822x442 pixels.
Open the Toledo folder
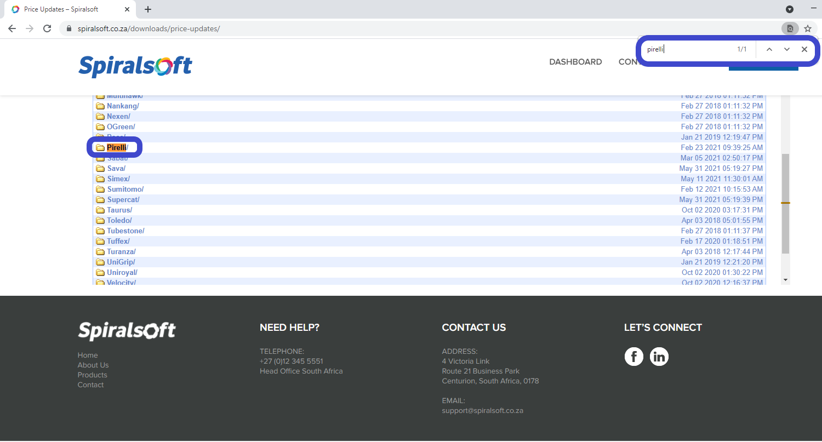pos(119,220)
